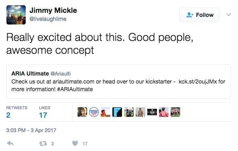This screenshot has width=238, height=151.
Task: Open the first liker avatar with cap
Action: (x=82, y=112)
